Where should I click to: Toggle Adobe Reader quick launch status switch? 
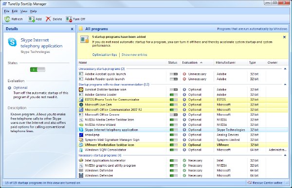(174, 79)
